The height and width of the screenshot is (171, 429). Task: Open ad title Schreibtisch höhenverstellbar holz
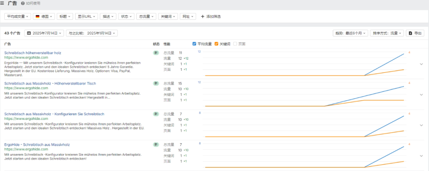(x=33, y=53)
